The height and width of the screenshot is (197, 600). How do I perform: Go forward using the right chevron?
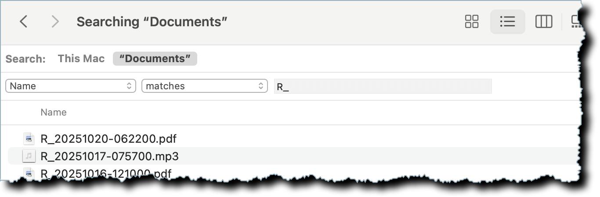[x=55, y=21]
